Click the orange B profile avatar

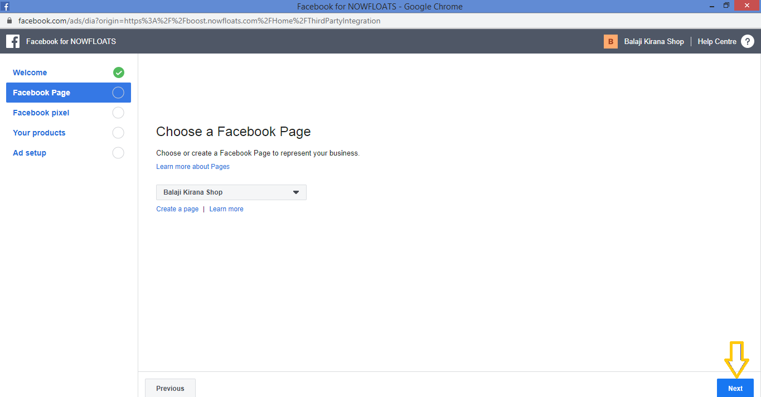point(610,41)
